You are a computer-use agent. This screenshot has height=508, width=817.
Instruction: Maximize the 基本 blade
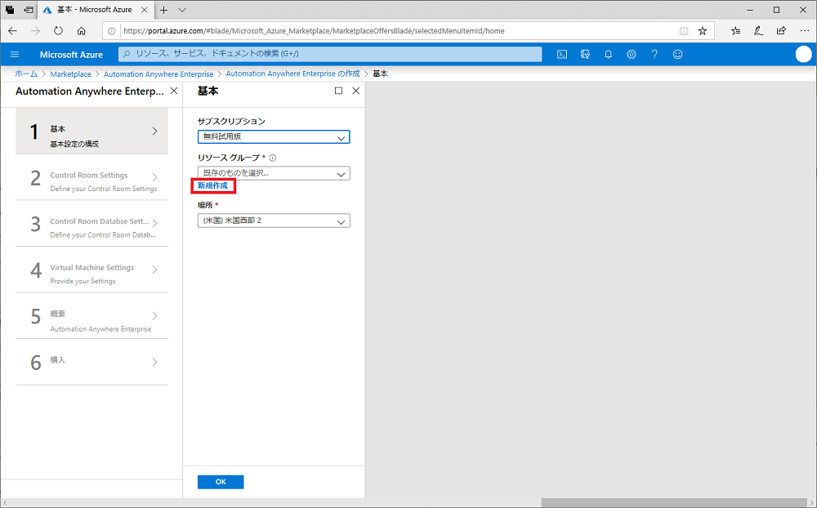coord(339,91)
